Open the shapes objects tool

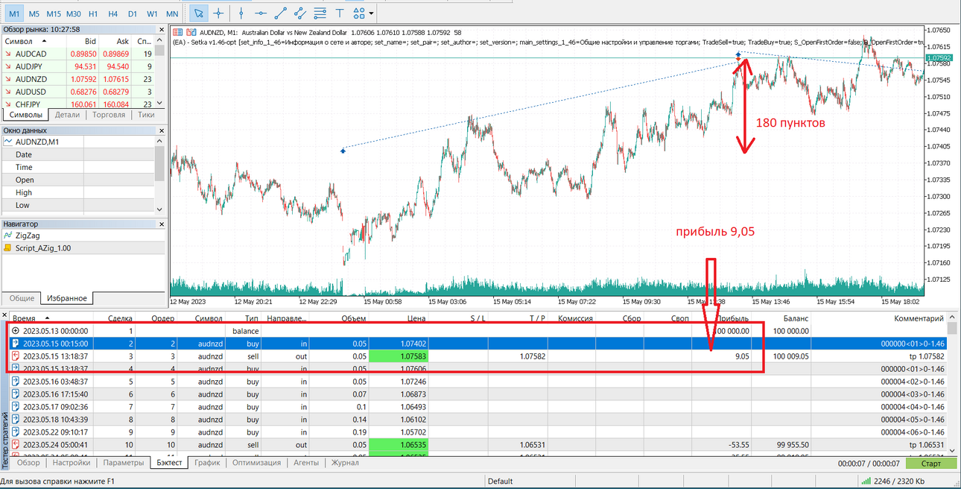[358, 13]
